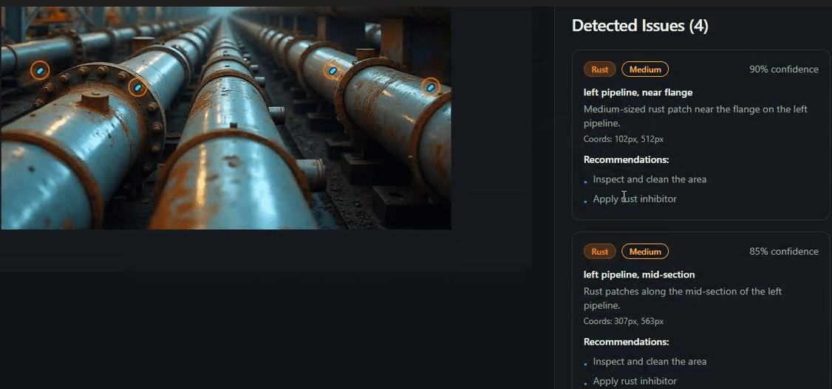Open the 'left pipeline, near flange' issue title
This screenshot has width=832, height=389.
[x=638, y=93]
